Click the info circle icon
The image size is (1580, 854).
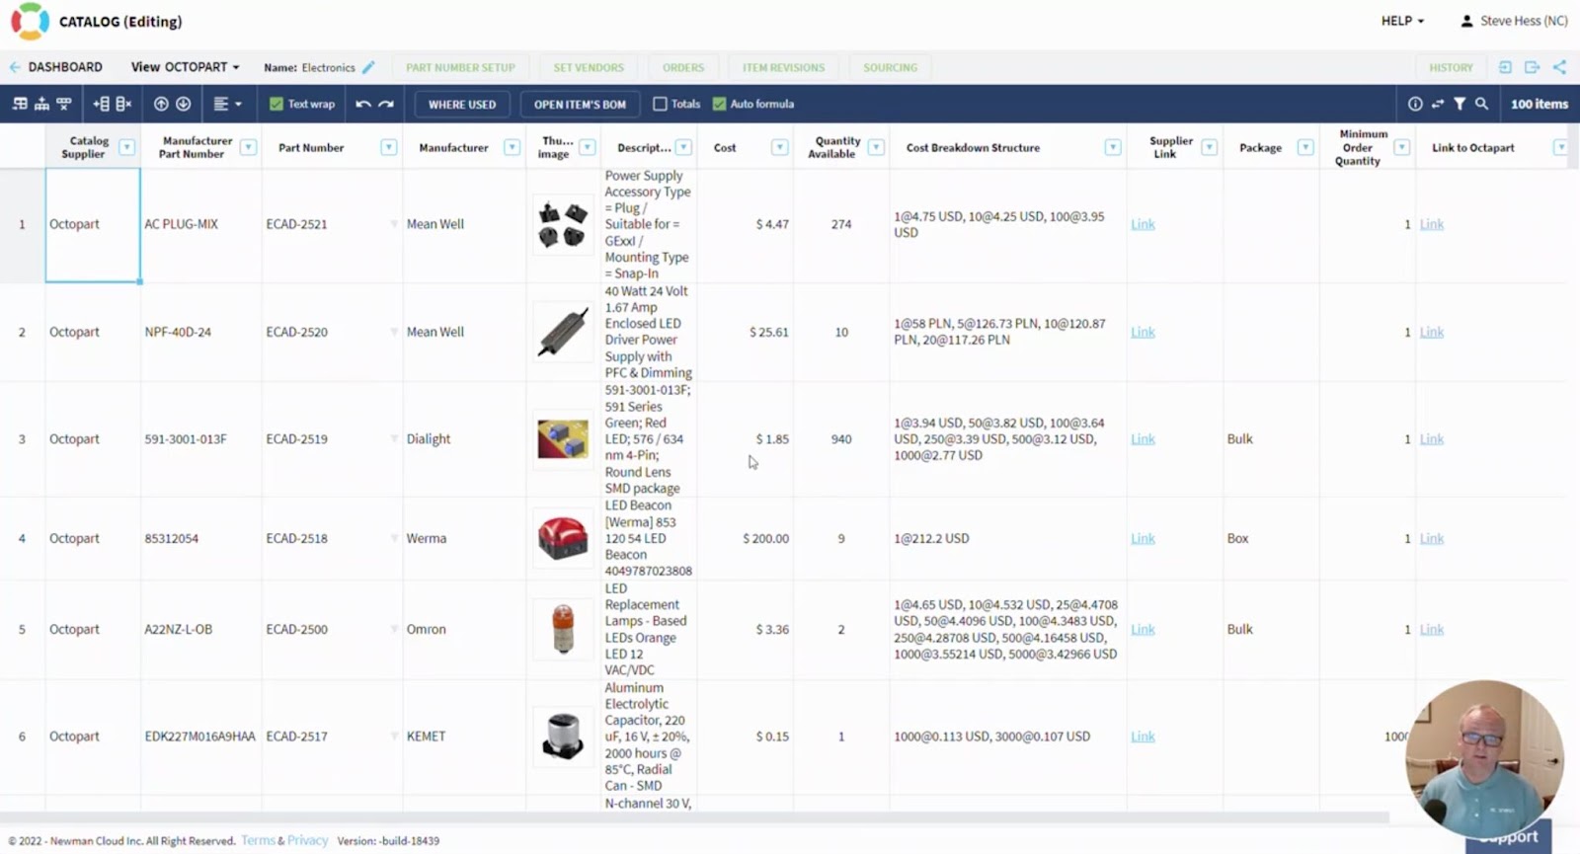(1415, 104)
